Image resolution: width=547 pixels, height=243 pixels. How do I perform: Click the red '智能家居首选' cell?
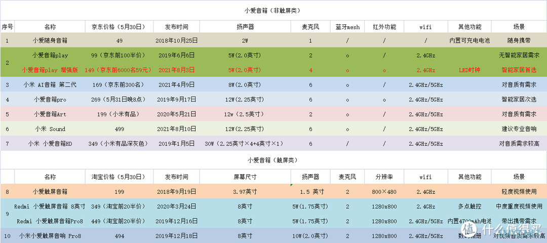pos(519,70)
